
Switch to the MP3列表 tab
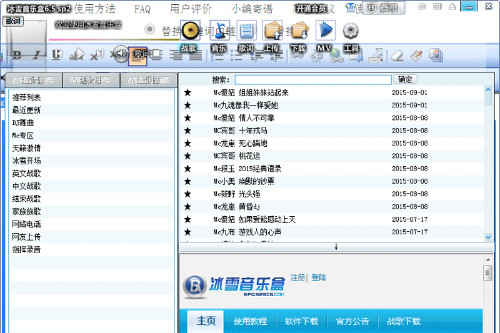click(x=91, y=80)
